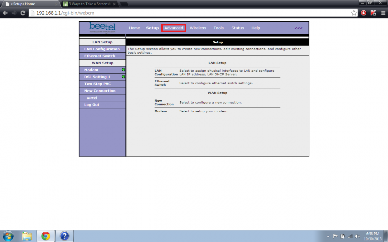
Task: Click the browser reload button
Action: pyautogui.click(x=23, y=13)
